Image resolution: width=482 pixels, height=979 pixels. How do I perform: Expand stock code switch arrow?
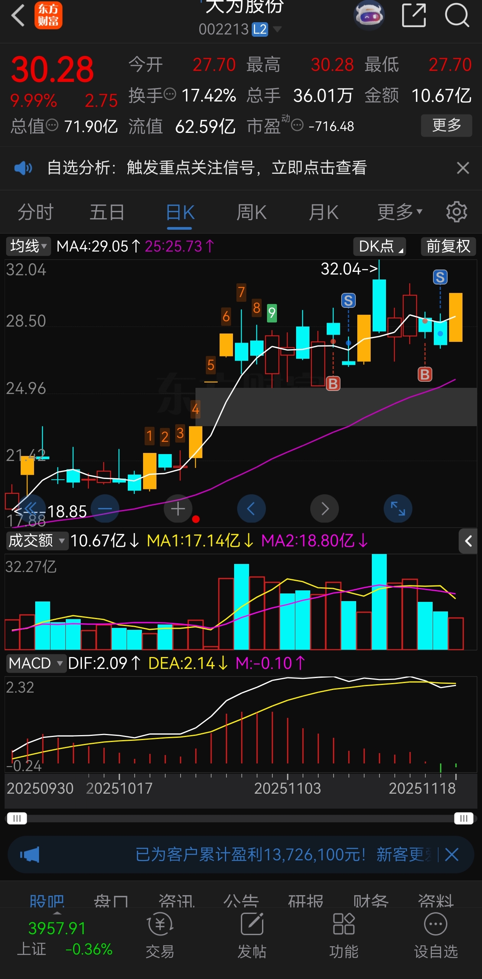coord(277,29)
